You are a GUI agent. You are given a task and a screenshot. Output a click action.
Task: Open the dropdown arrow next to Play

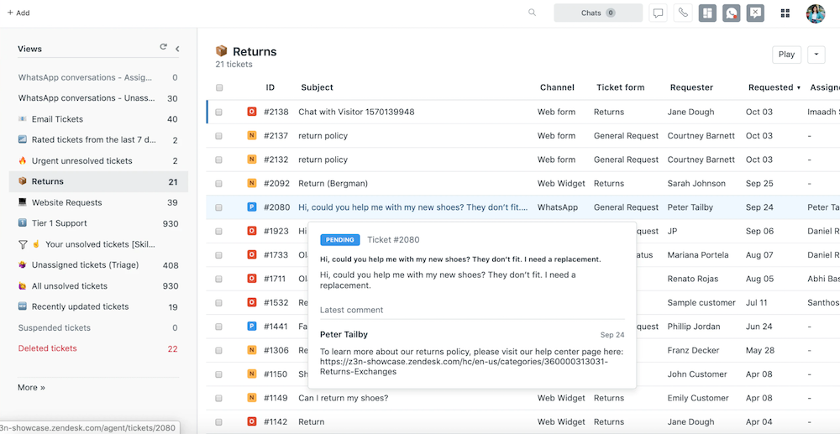(x=816, y=55)
